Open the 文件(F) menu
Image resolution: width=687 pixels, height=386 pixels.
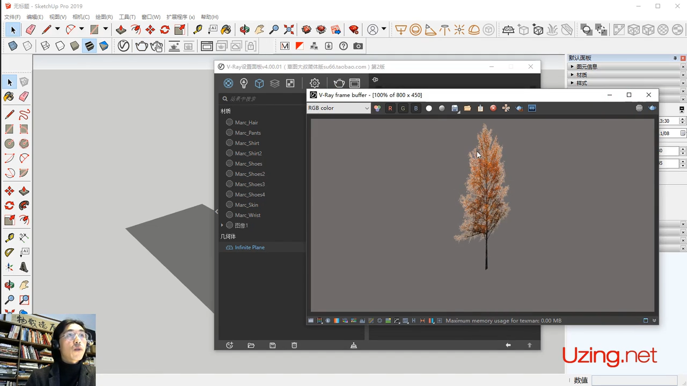12,17
